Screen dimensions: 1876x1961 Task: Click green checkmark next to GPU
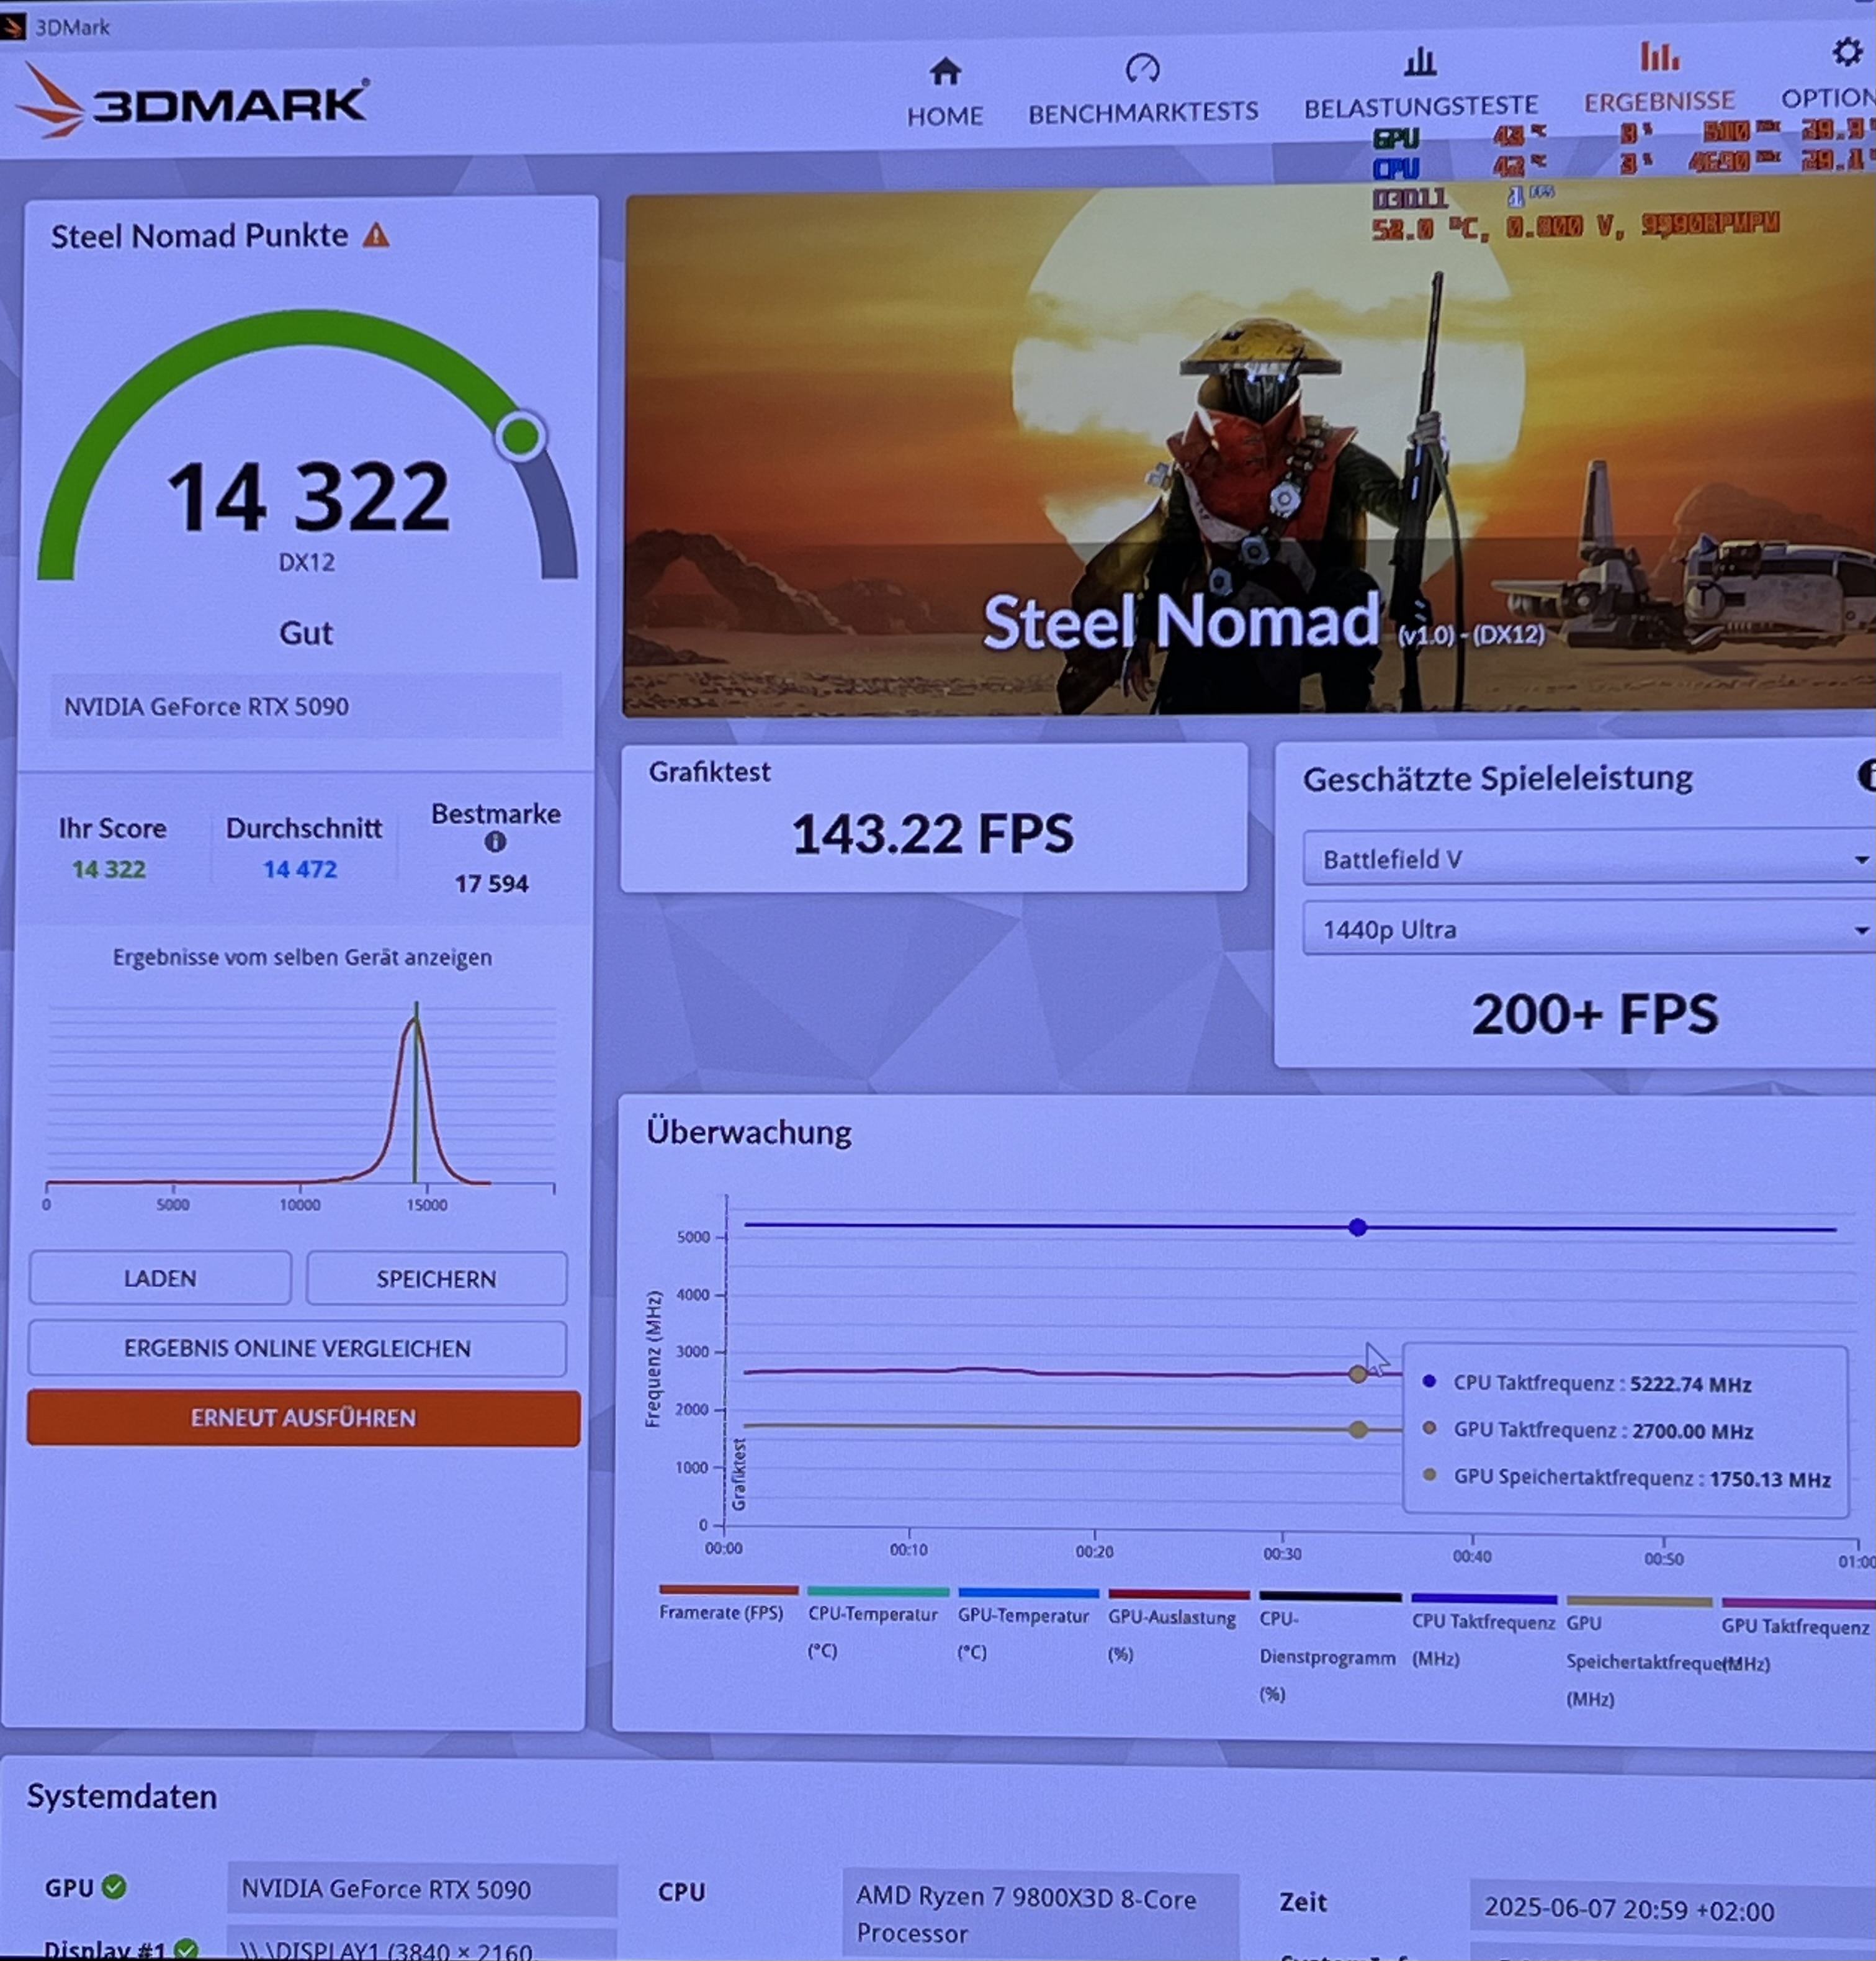pos(115,1887)
